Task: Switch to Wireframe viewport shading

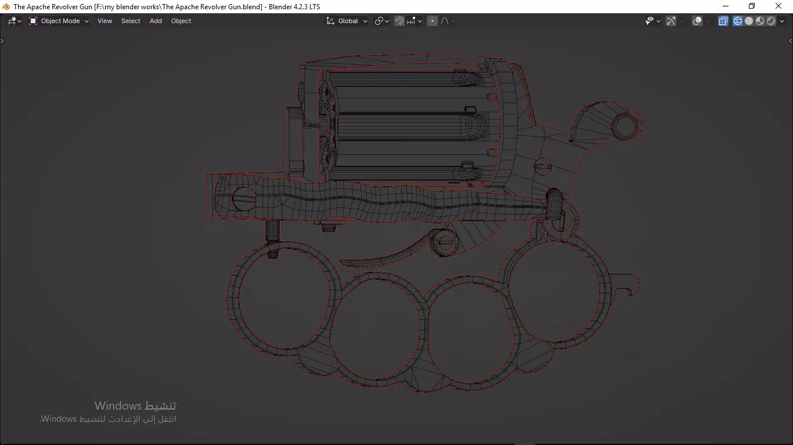Action: pyautogui.click(x=738, y=21)
